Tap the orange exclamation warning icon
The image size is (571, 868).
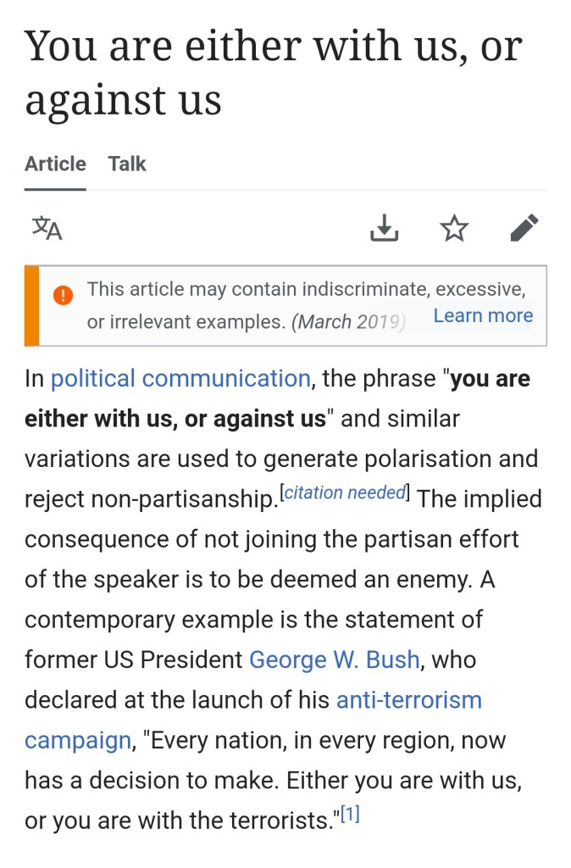[63, 295]
